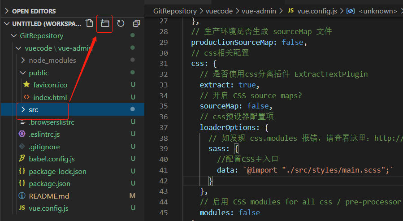Click the Collapse Folders icon in explorer
The width and height of the screenshot is (403, 221).
pos(136,23)
